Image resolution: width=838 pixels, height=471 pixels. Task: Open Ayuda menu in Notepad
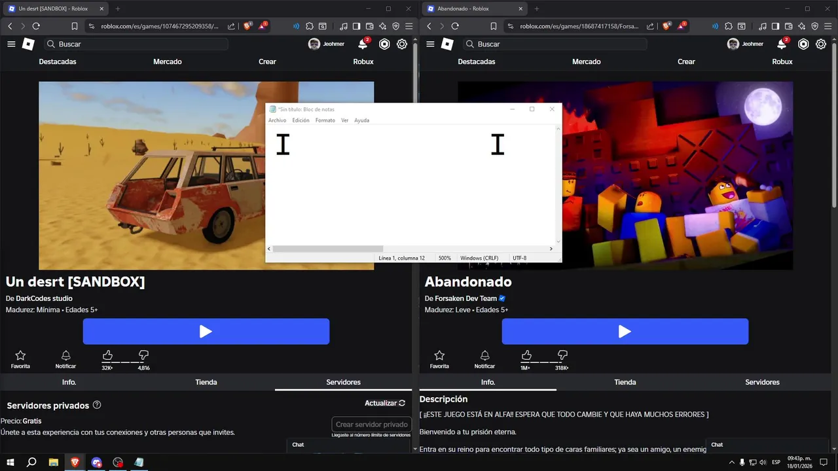pos(361,120)
